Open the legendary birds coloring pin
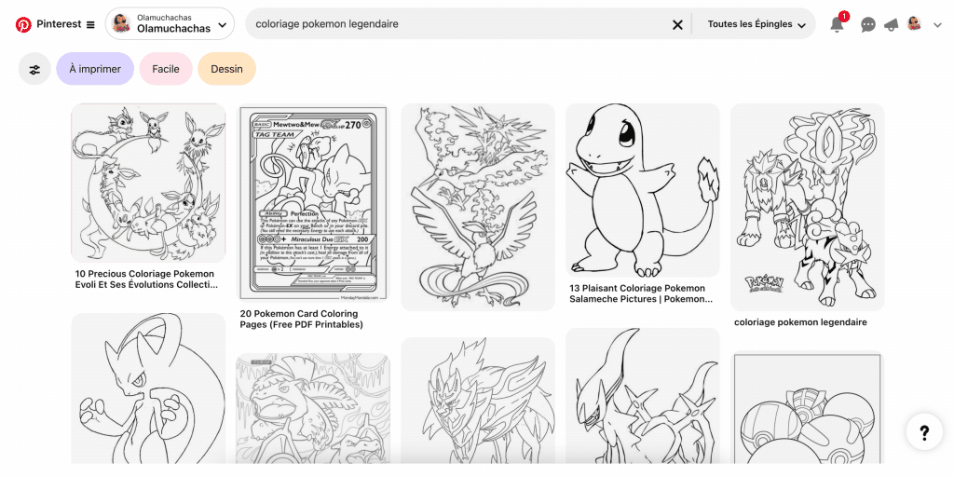 [x=478, y=207]
